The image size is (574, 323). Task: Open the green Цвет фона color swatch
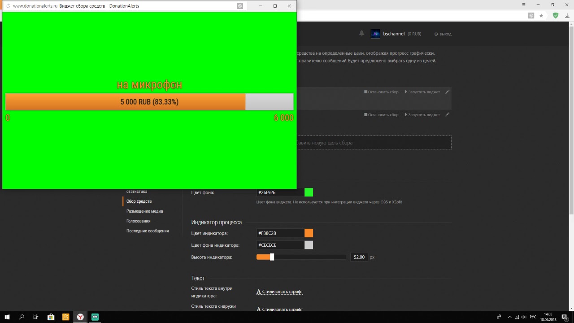pos(309,192)
